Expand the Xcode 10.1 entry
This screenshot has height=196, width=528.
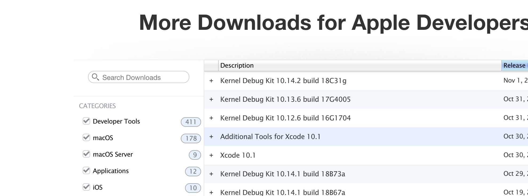pyautogui.click(x=211, y=155)
